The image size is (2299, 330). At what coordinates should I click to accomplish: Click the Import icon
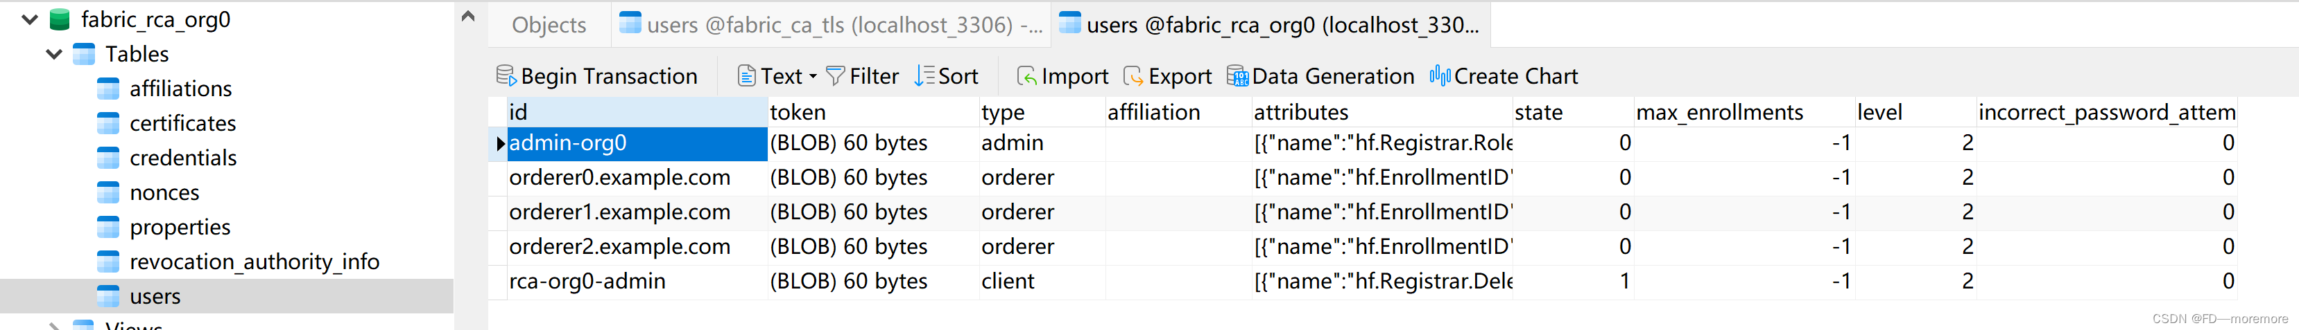pyautogui.click(x=1026, y=77)
